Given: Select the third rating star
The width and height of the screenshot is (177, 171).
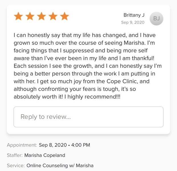Looking at the screenshot, I should (x=42, y=16).
